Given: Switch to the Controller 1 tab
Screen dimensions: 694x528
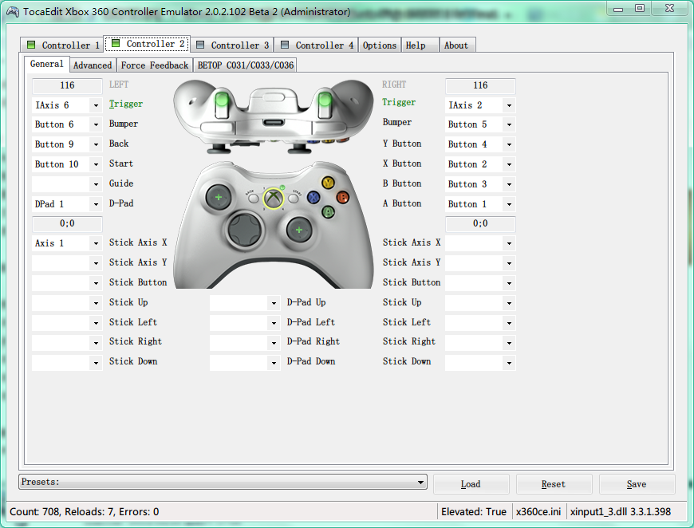Looking at the screenshot, I should (x=63, y=45).
